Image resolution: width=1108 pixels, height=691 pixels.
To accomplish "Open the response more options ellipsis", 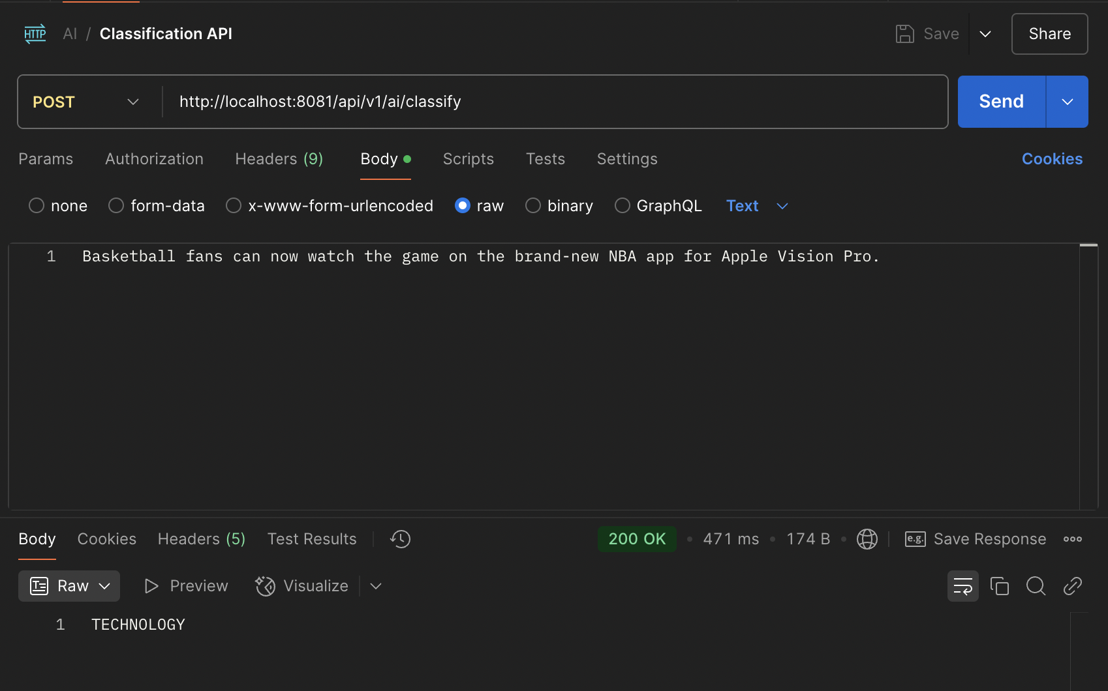I will pyautogui.click(x=1072, y=539).
